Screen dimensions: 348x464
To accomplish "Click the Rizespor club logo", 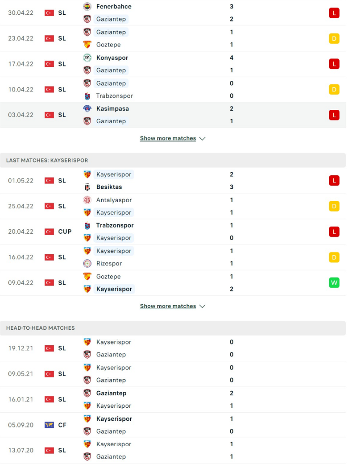I will tap(87, 263).
